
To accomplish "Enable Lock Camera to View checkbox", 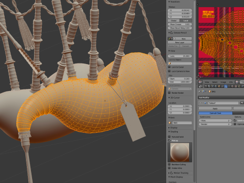I will coord(169,71).
